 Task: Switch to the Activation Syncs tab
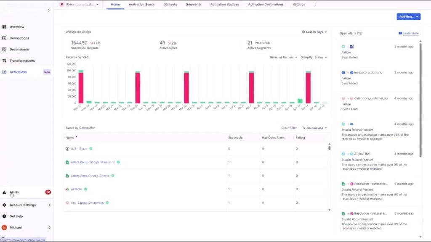tap(141, 4)
